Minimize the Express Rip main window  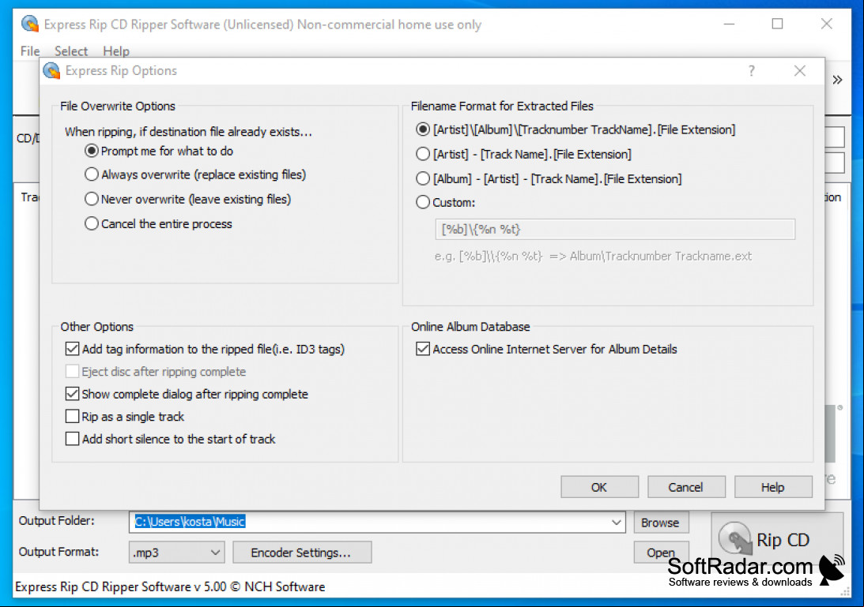tap(730, 24)
